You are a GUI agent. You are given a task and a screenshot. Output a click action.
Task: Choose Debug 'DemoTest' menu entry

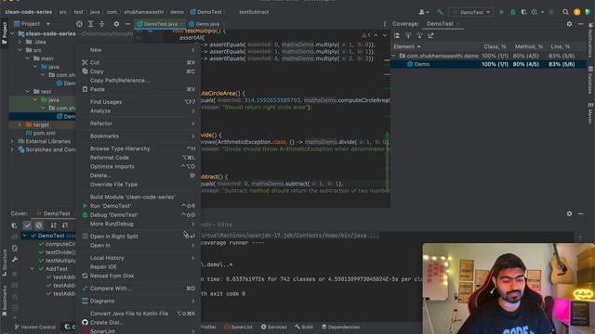139,214
